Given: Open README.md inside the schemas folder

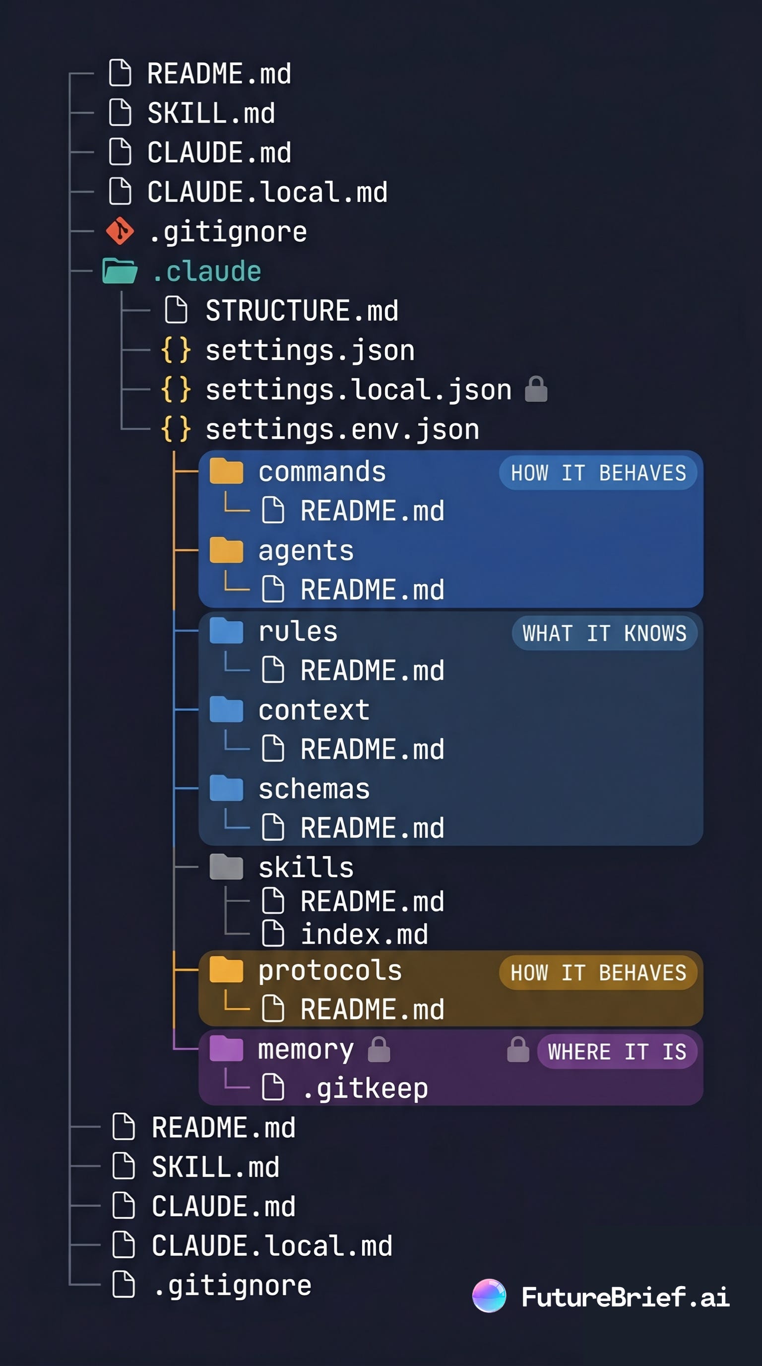Looking at the screenshot, I should [x=372, y=828].
